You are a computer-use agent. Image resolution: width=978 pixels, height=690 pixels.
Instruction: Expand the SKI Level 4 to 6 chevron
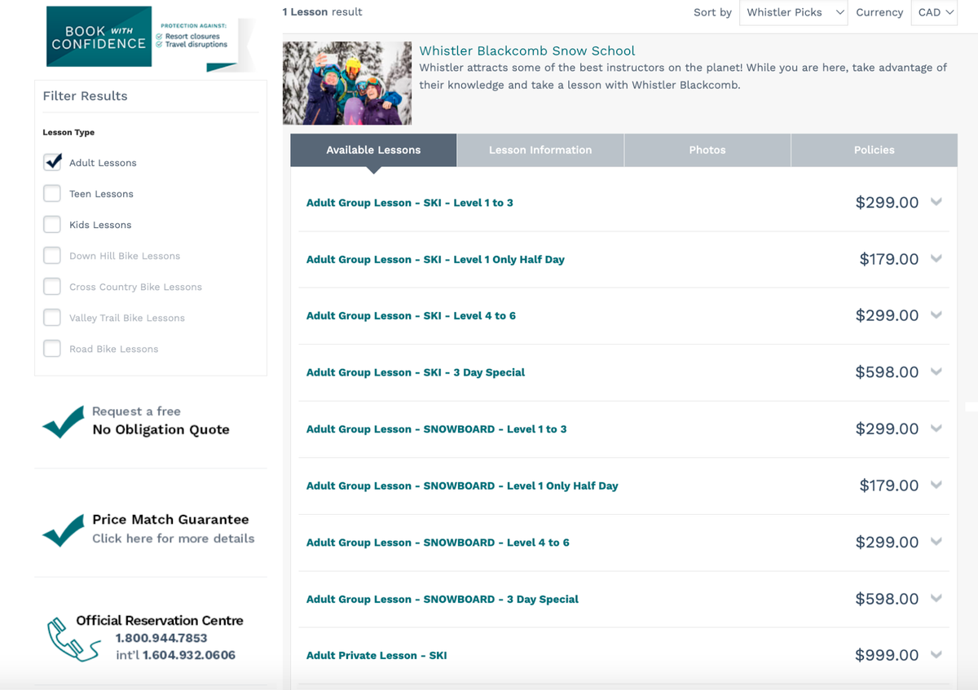pyautogui.click(x=936, y=315)
